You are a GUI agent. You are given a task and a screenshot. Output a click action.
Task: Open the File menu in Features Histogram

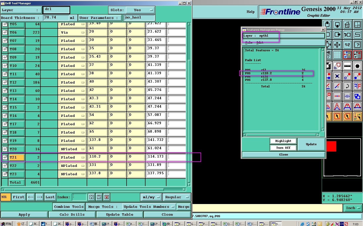click(249, 42)
